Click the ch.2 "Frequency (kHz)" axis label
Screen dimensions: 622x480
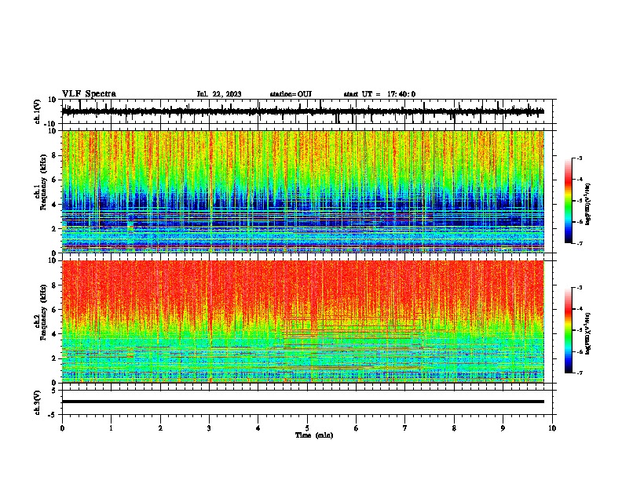(43, 312)
